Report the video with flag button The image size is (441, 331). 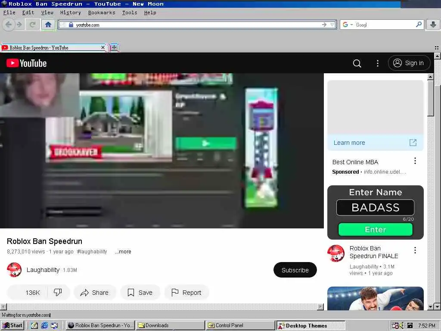coord(186,293)
